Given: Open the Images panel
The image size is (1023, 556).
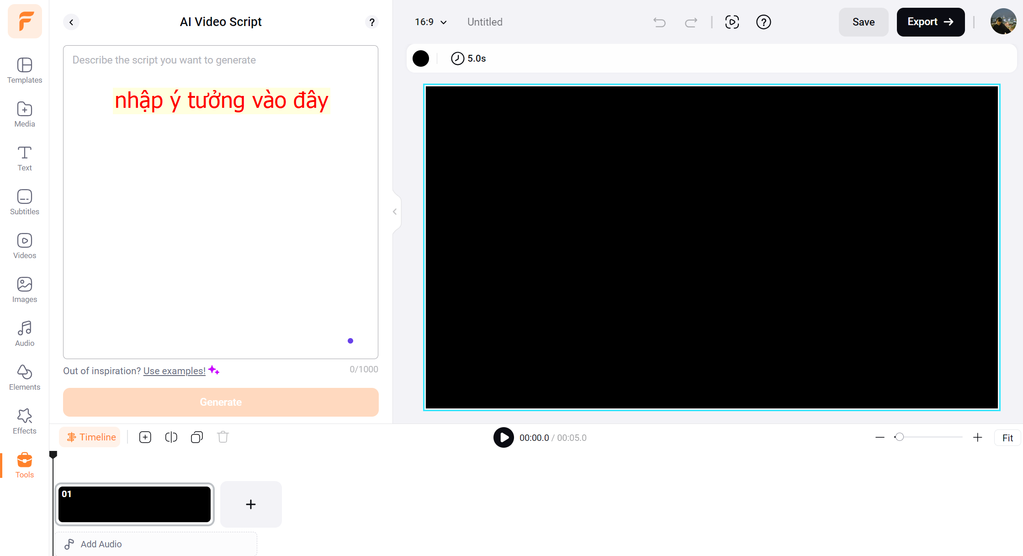Looking at the screenshot, I should pos(24,288).
